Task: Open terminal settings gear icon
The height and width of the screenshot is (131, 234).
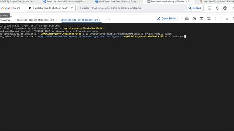Action: click(194, 19)
